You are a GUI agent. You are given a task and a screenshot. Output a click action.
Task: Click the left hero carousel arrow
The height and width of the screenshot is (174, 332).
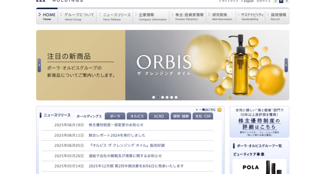tap(39, 65)
